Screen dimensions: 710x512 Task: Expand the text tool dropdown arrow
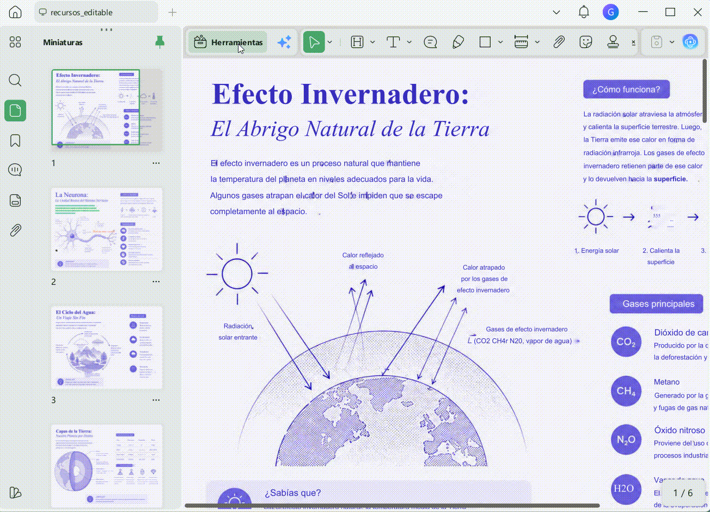point(409,42)
